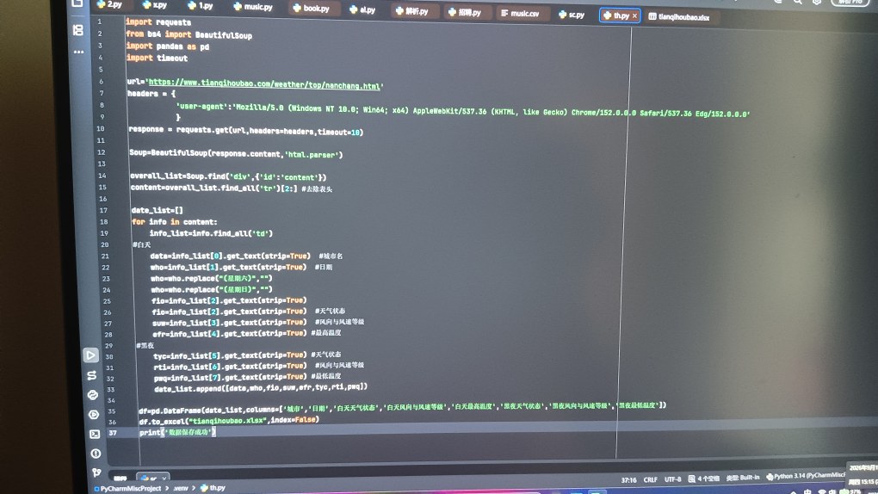Open the Built-in type status widget
This screenshot has height=494, width=878.
click(x=743, y=478)
